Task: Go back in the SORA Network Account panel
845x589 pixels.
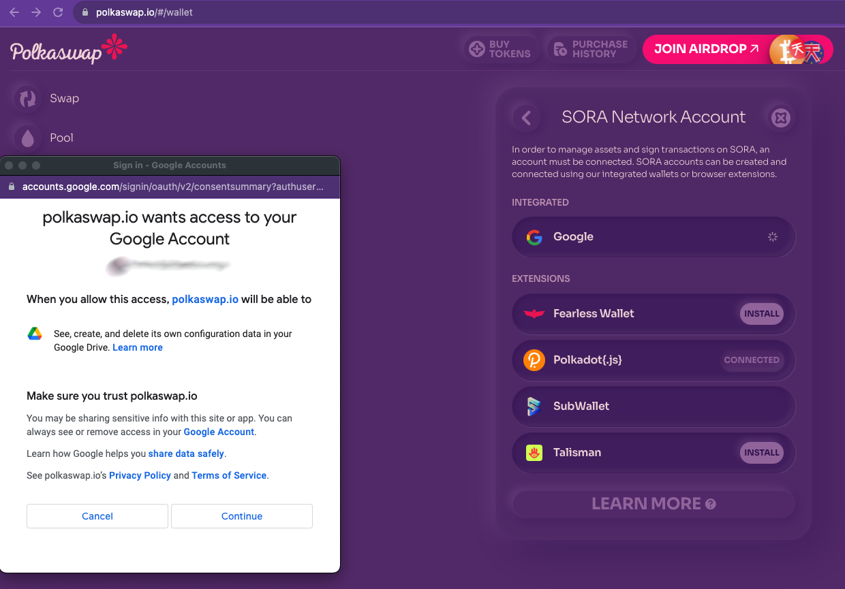Action: tap(526, 118)
